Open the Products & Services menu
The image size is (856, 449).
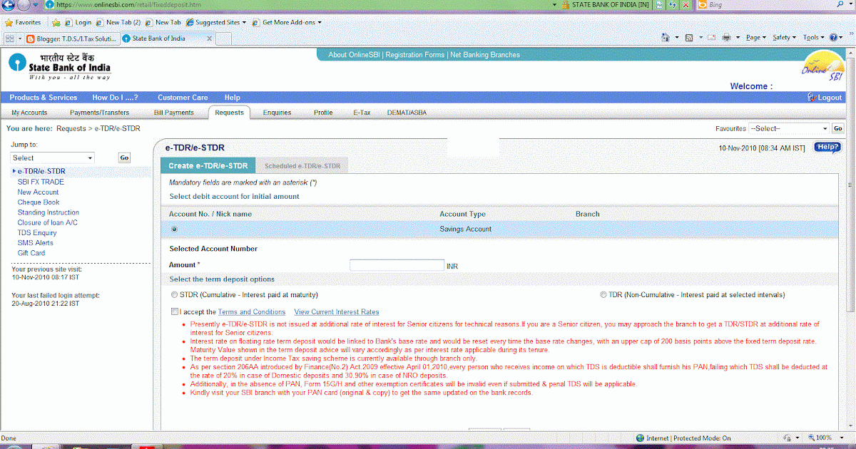click(43, 98)
